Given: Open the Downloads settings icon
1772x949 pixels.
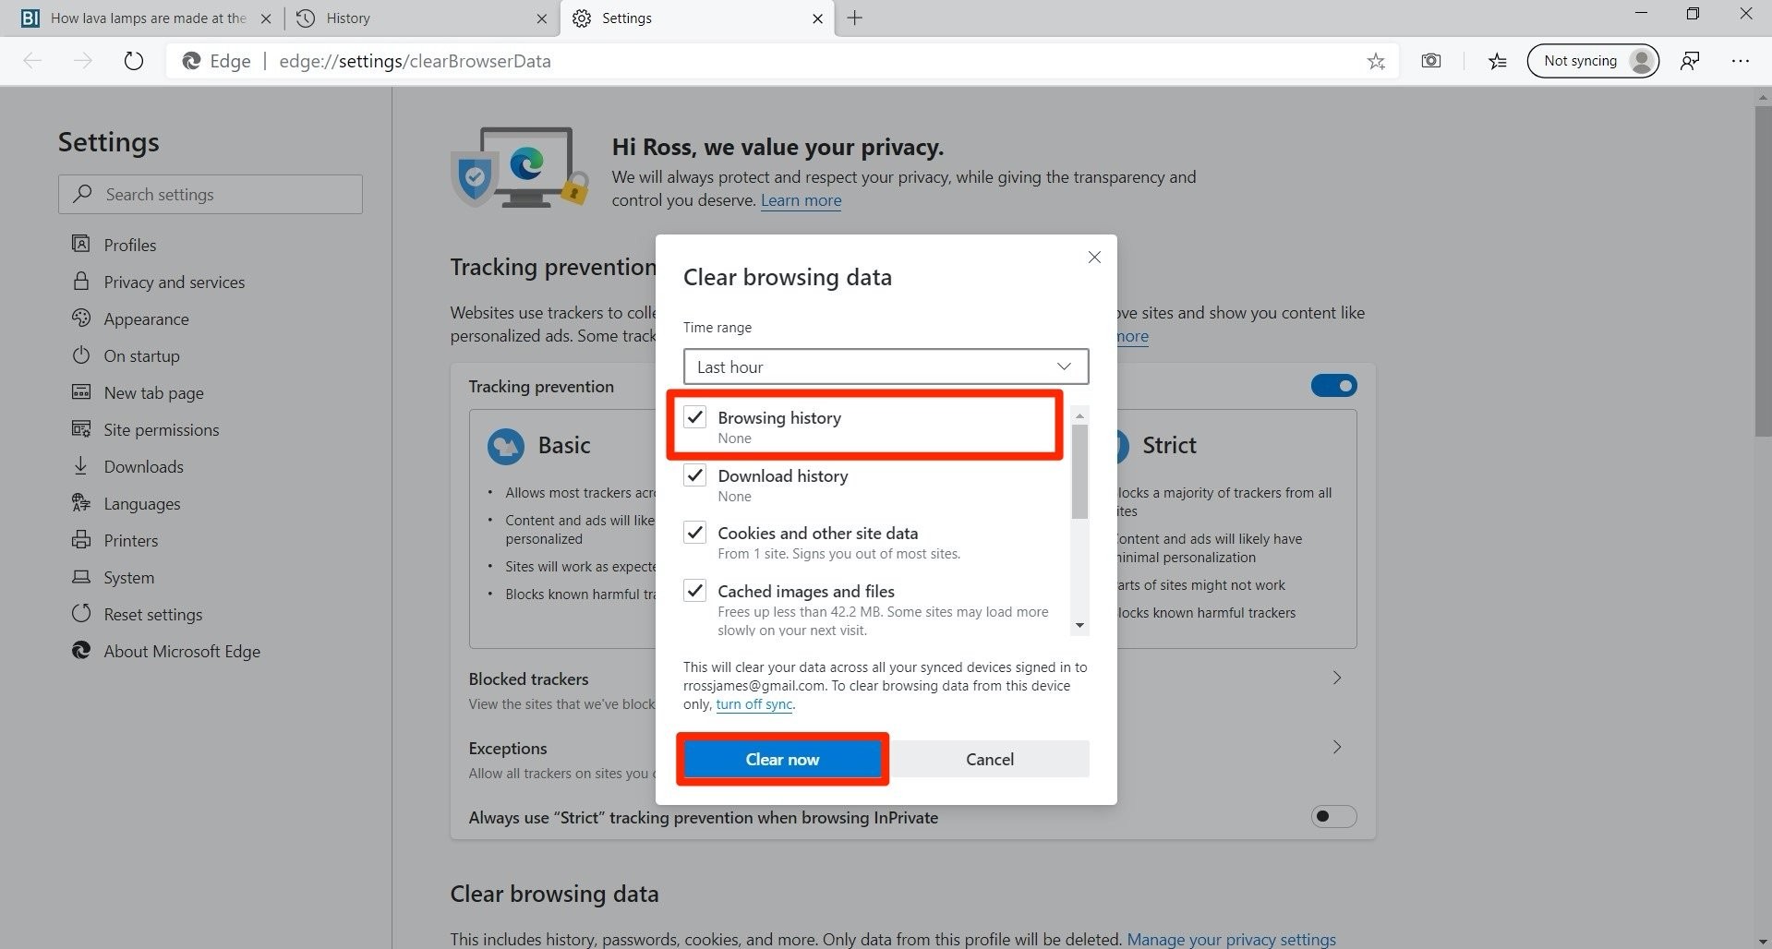Looking at the screenshot, I should (81, 466).
